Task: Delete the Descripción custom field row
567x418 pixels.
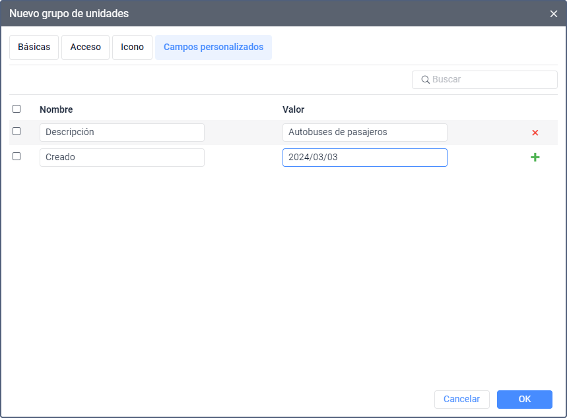Action: point(535,133)
